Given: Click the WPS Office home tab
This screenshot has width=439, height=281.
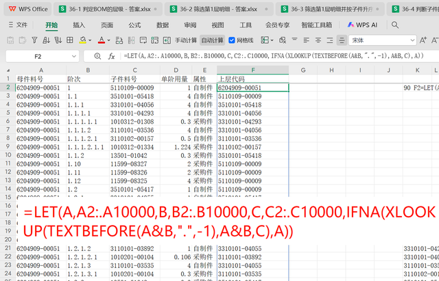Looking at the screenshot, I should point(27,9).
